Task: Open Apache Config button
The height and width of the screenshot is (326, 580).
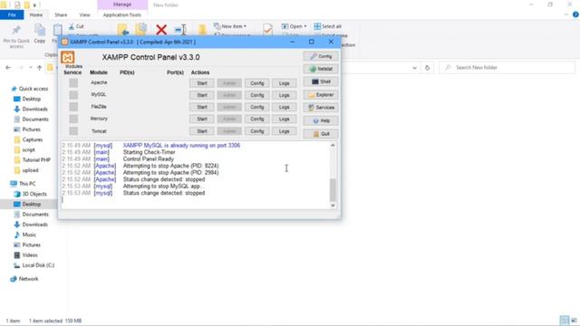Action: point(257,83)
